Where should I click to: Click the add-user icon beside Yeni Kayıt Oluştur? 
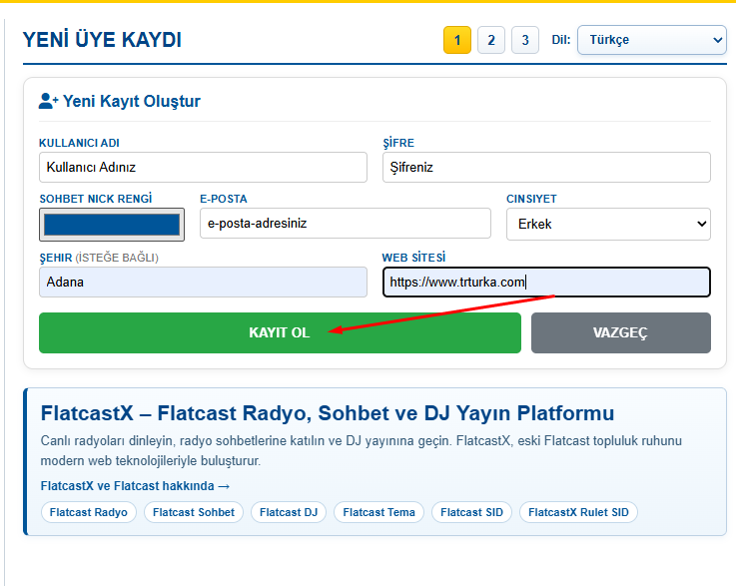[x=48, y=101]
